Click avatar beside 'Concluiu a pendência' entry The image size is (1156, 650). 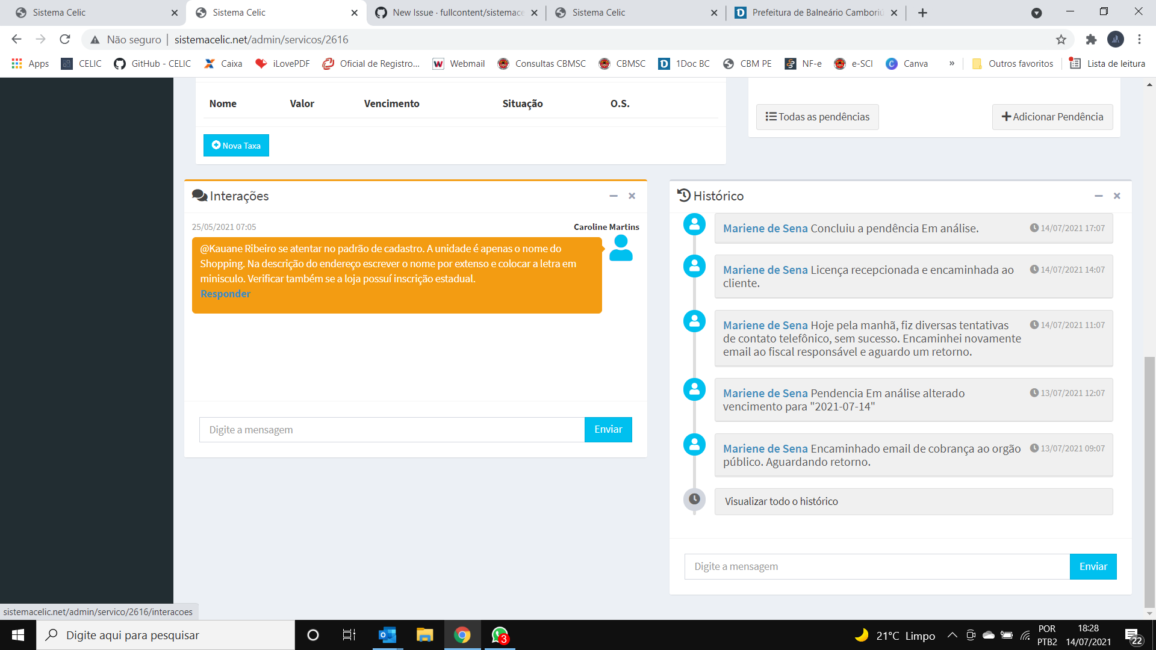(x=694, y=224)
